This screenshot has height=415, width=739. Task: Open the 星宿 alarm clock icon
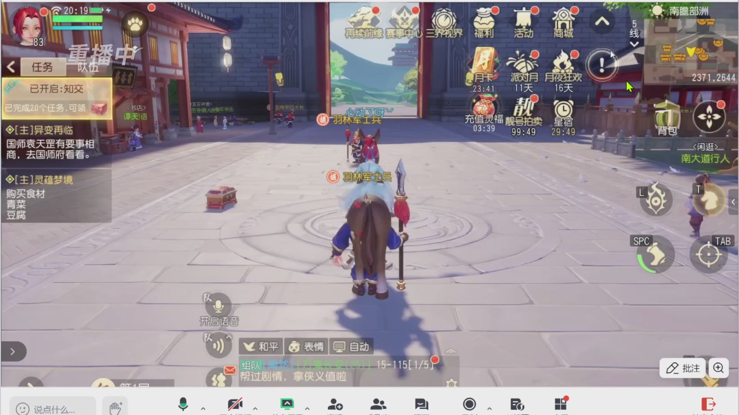pos(563,118)
